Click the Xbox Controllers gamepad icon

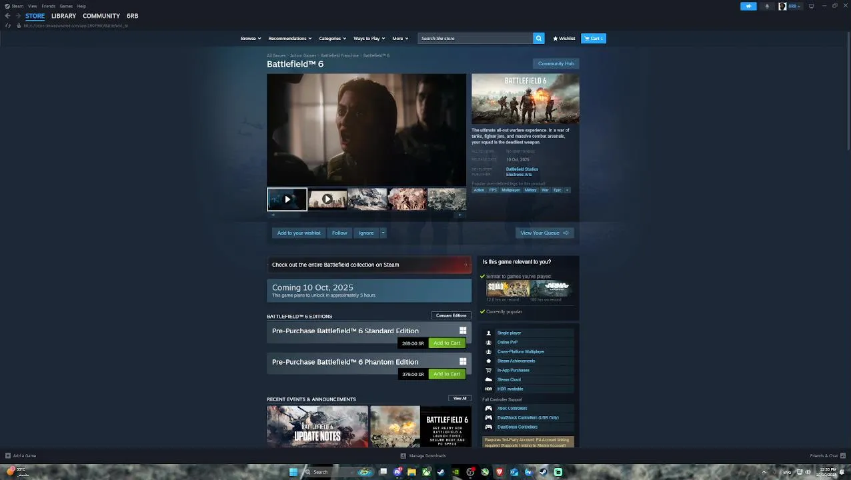click(x=488, y=408)
